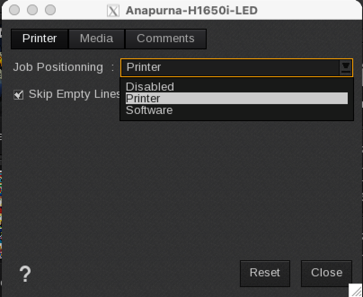Viewport: 363px width, 297px height.
Task: Open the Comments tab
Action: pos(165,39)
